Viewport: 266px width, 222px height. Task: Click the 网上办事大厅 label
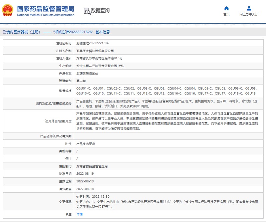point(249,14)
